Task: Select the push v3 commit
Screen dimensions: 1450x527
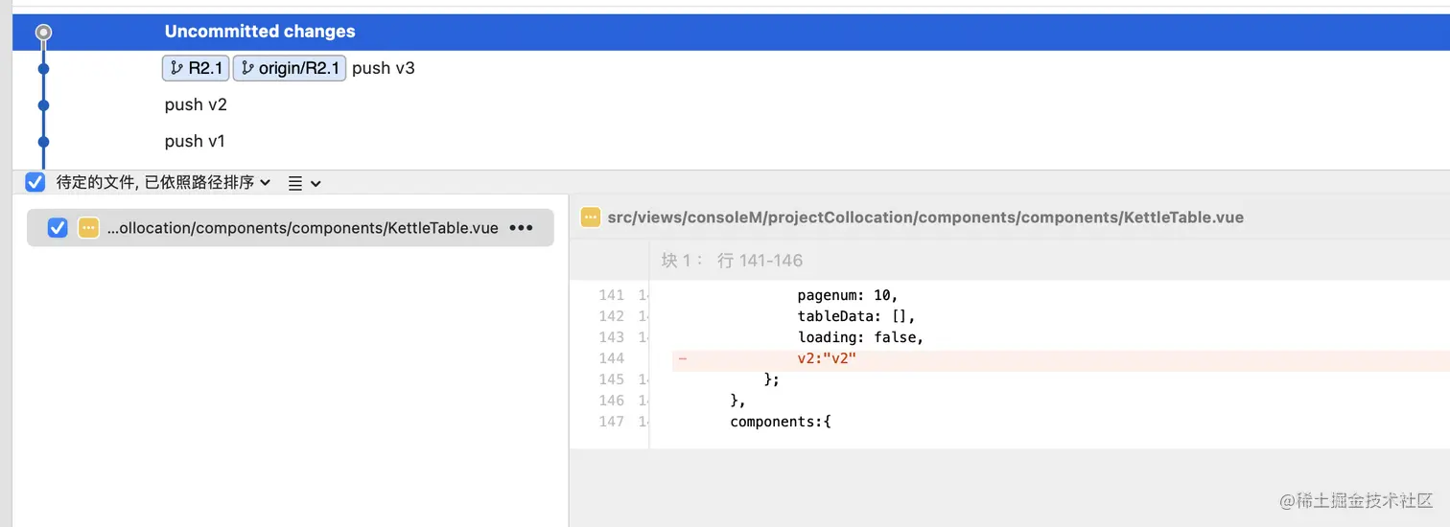Action: pos(384,68)
